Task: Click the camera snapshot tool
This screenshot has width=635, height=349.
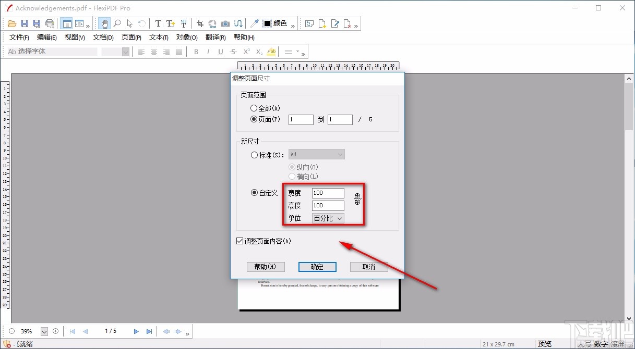Action: point(225,23)
